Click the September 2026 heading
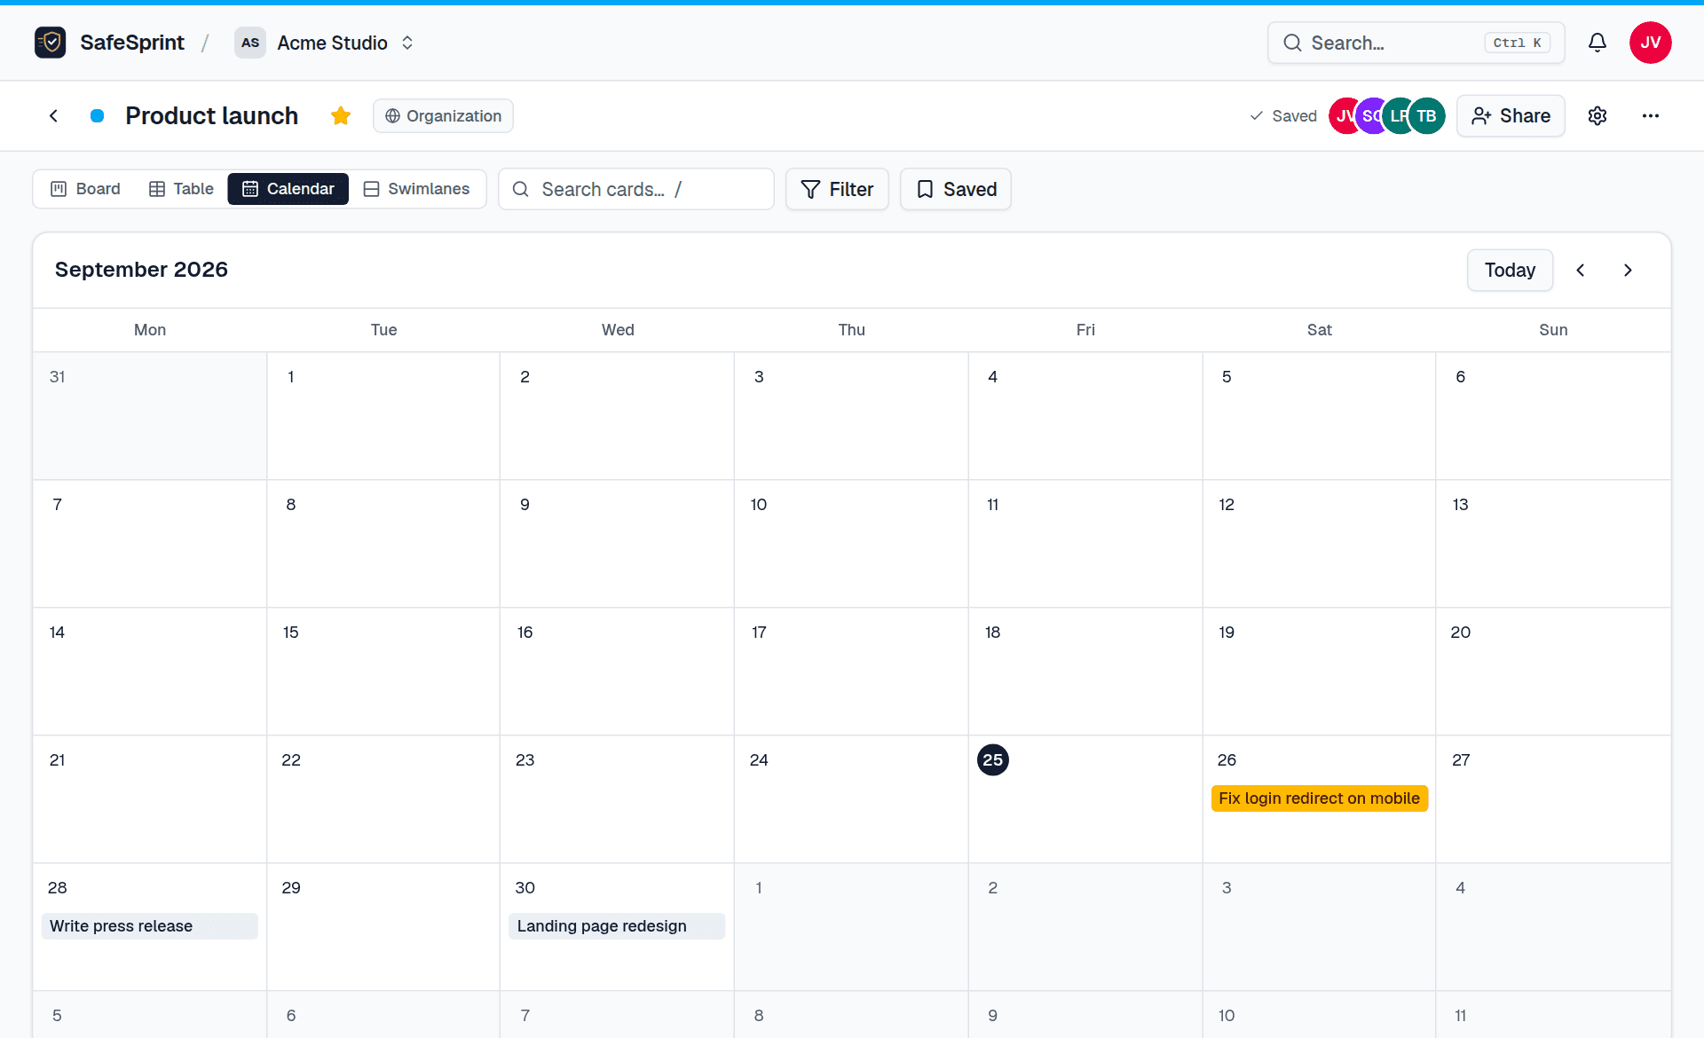The height and width of the screenshot is (1038, 1704). [x=141, y=270]
